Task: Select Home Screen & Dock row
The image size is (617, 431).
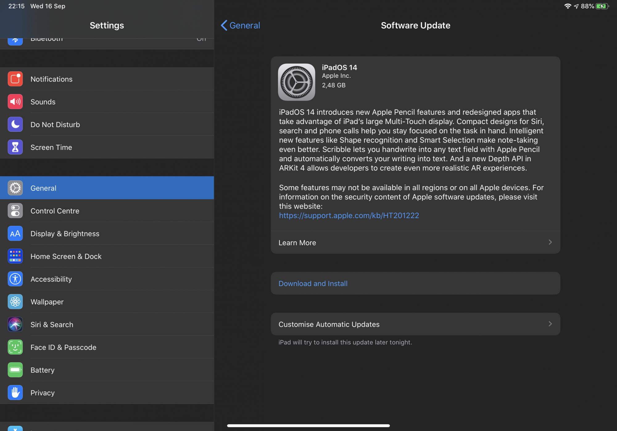Action: (x=107, y=256)
